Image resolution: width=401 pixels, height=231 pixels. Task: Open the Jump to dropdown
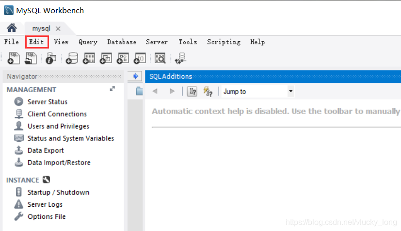(x=291, y=91)
